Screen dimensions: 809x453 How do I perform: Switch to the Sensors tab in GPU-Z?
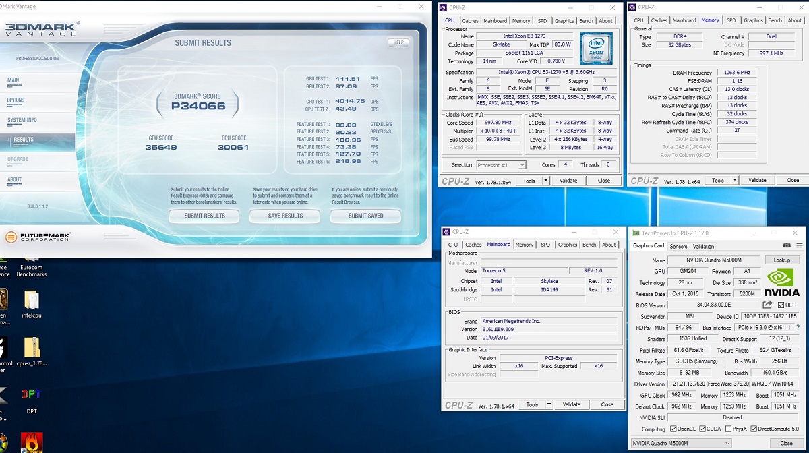coord(678,247)
